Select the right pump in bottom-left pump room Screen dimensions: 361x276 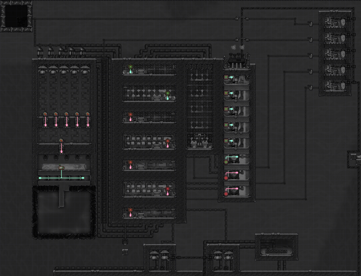coord(164,255)
